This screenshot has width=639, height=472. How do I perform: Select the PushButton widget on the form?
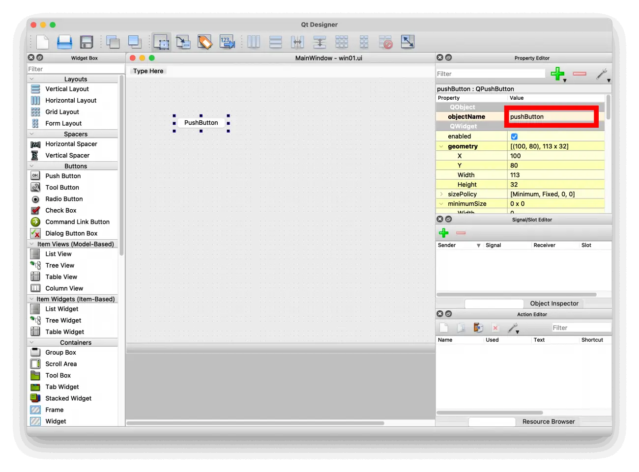tap(201, 123)
